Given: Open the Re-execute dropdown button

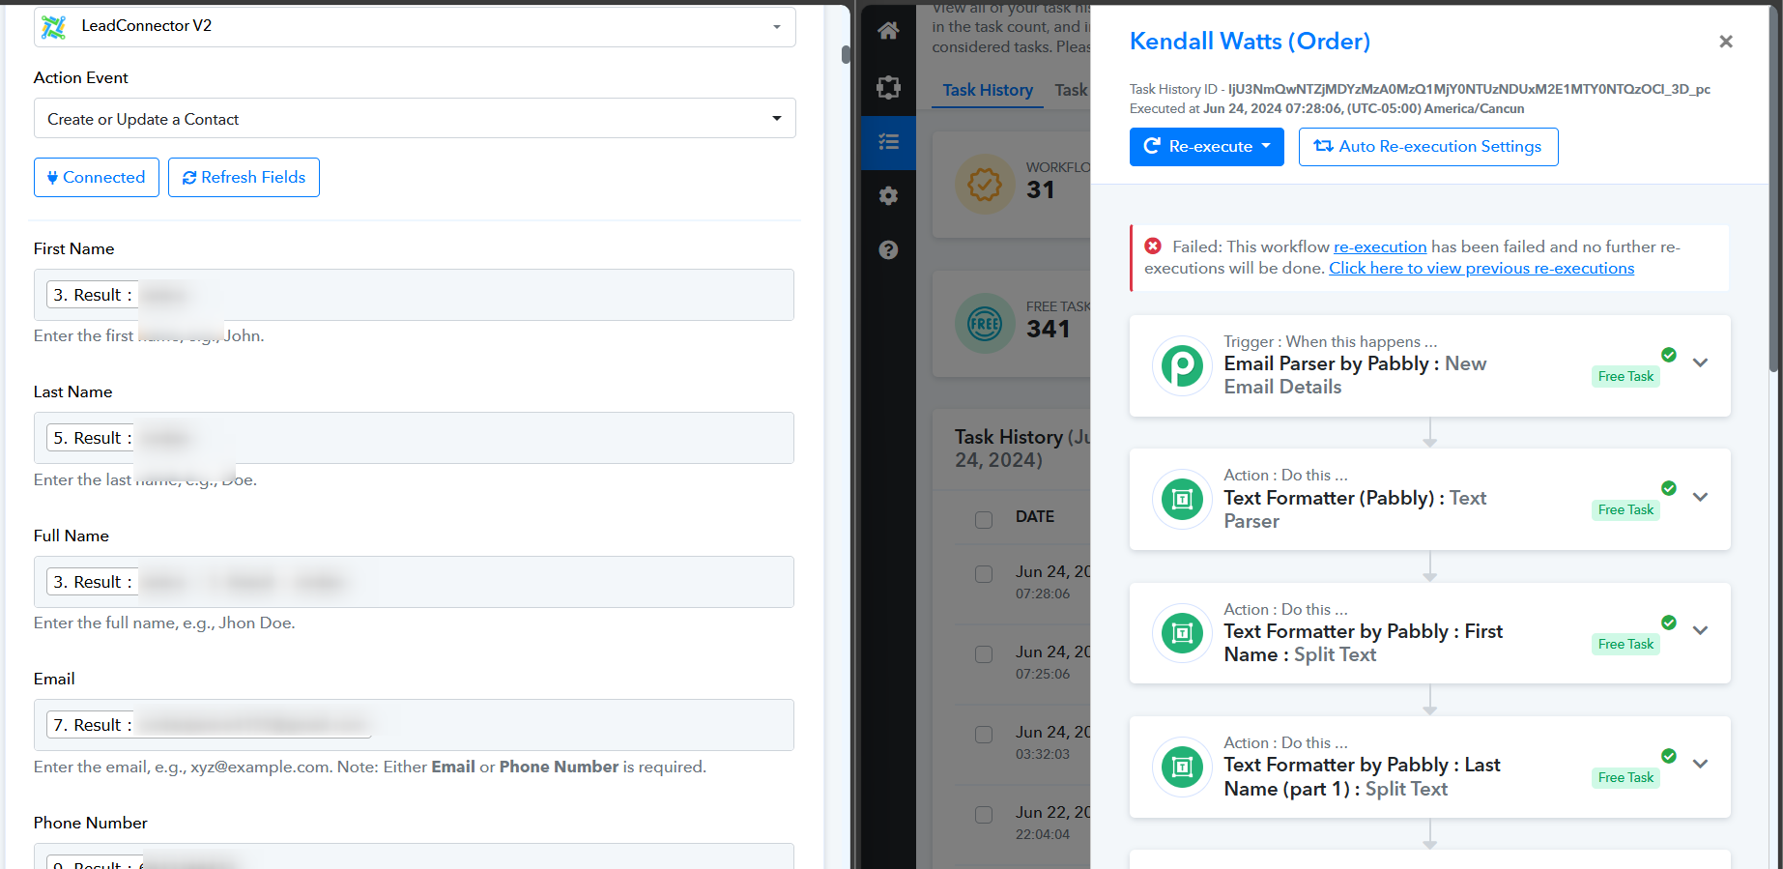Looking at the screenshot, I should pos(1206,147).
